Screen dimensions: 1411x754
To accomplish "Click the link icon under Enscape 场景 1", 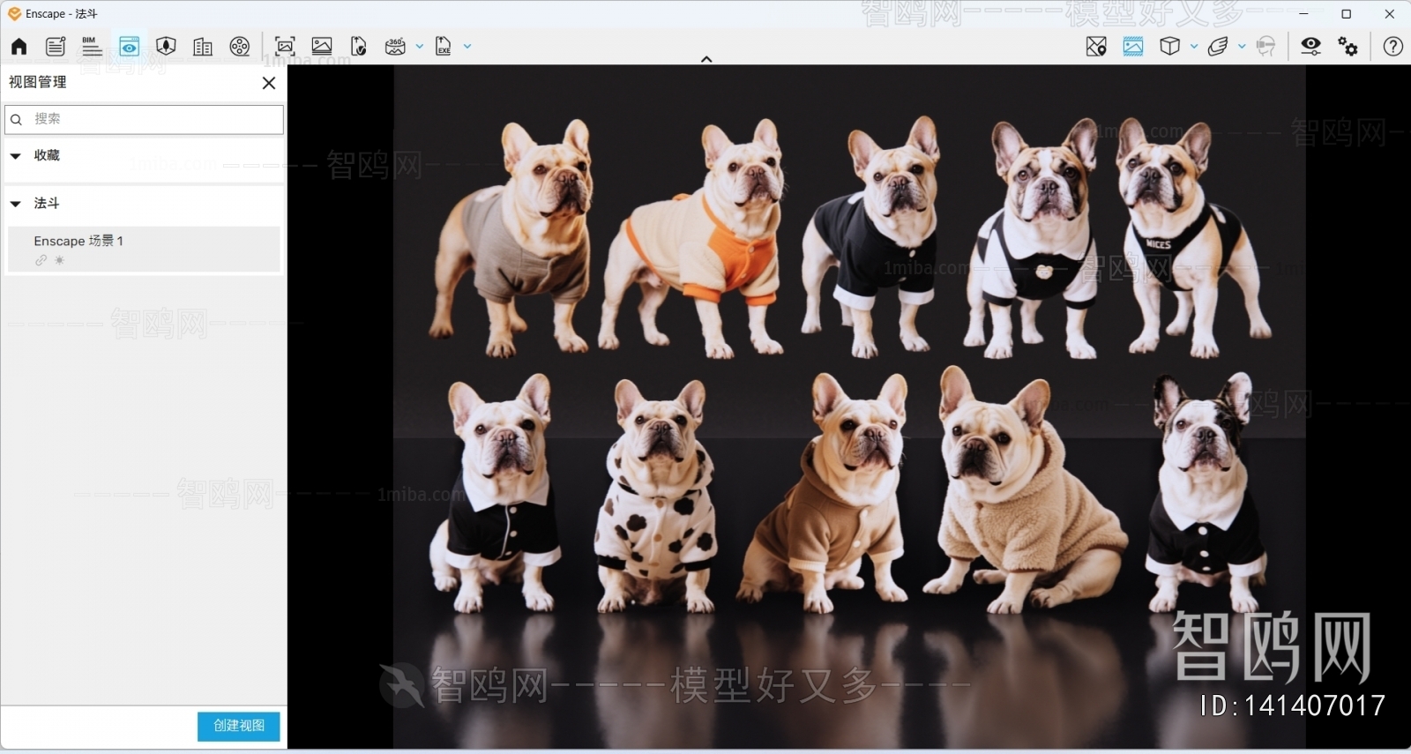I will (x=41, y=260).
